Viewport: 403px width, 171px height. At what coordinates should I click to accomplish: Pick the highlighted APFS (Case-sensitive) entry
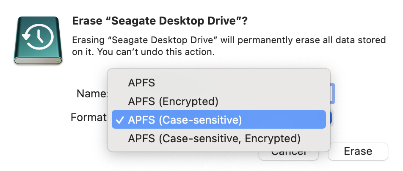[185, 120]
